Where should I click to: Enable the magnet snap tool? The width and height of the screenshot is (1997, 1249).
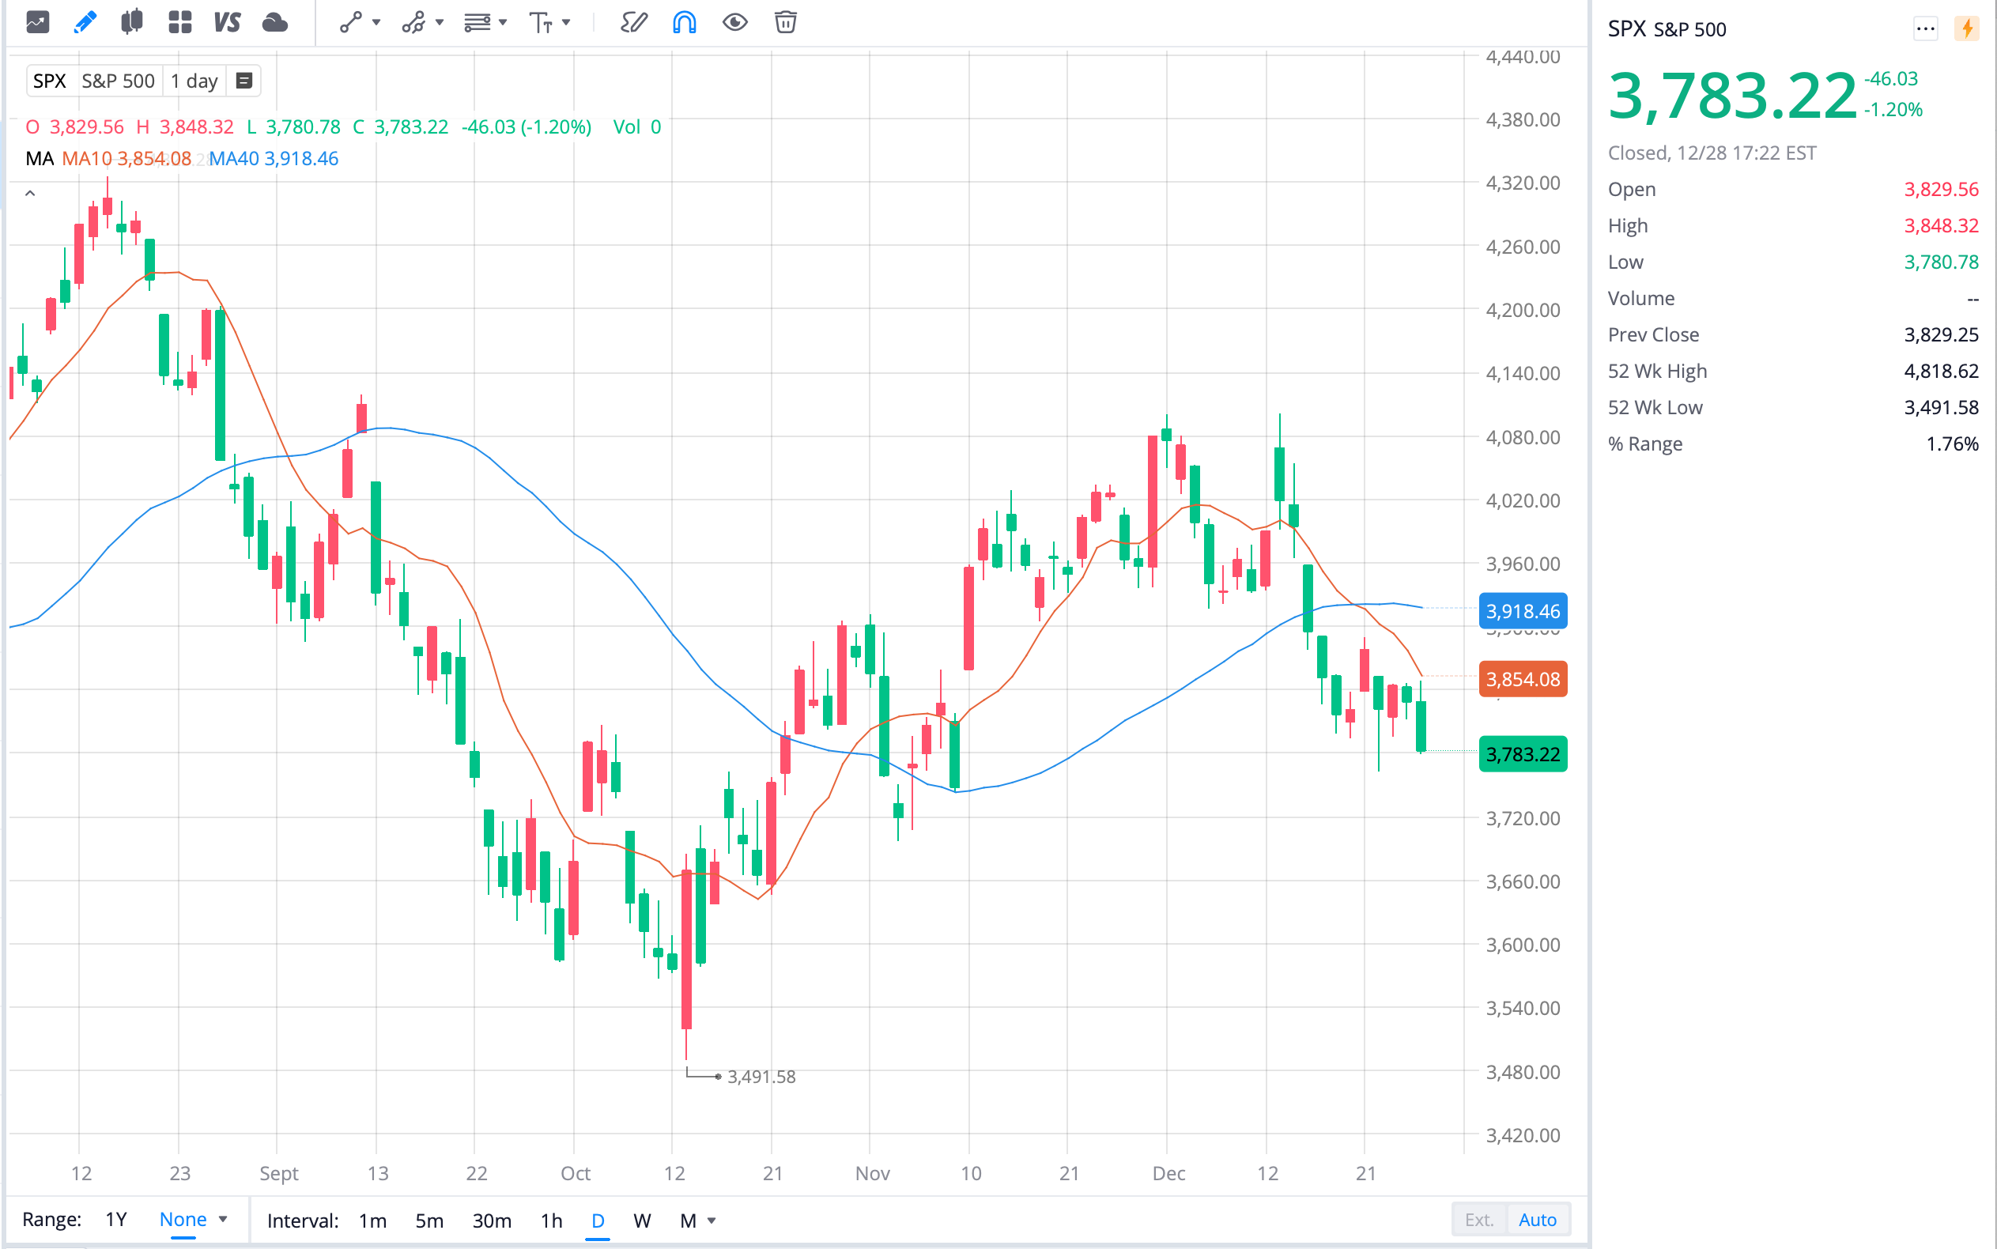tap(682, 22)
